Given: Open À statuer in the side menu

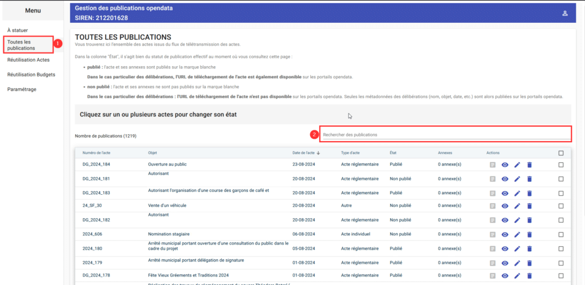Looking at the screenshot, I should pyautogui.click(x=18, y=30).
